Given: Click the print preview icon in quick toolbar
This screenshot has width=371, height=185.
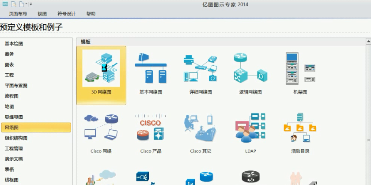Looking at the screenshot, I should tap(14, 4).
